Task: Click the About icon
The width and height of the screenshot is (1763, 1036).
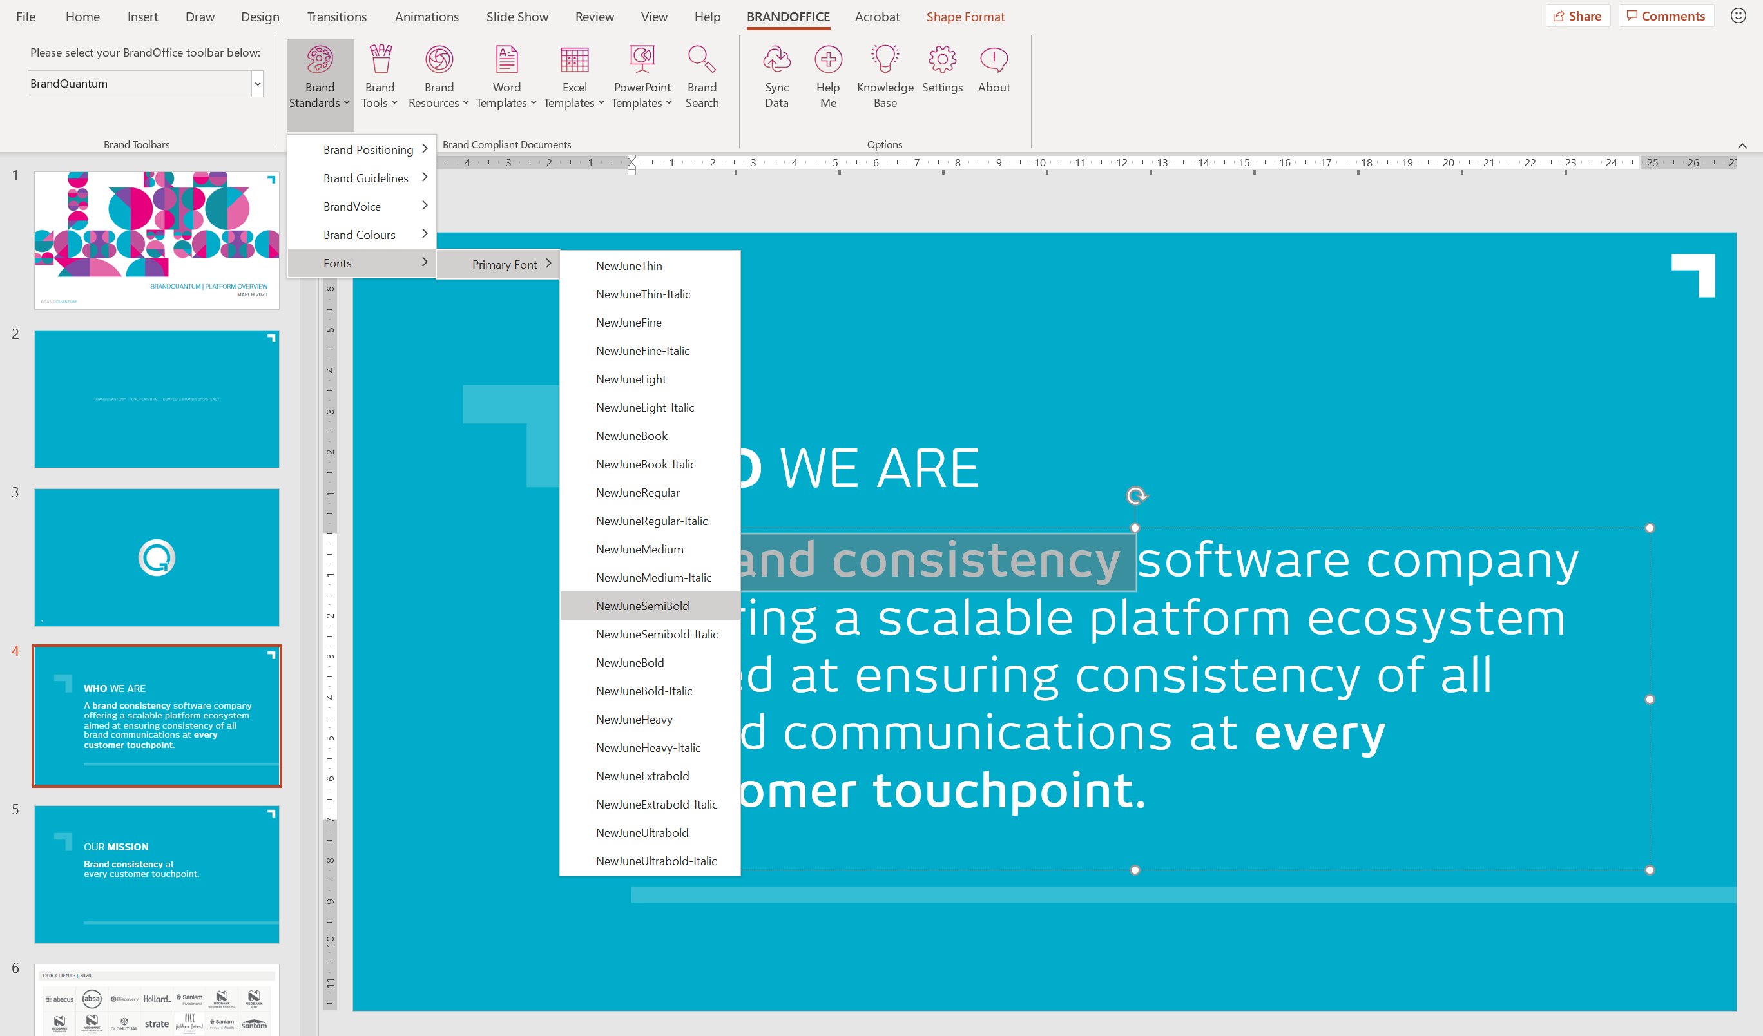Action: click(x=994, y=60)
